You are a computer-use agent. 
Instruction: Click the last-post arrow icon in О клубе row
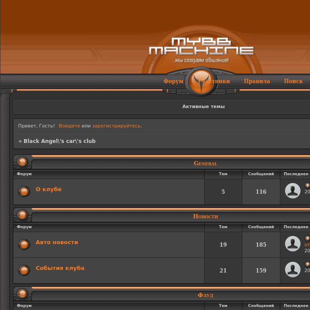pyautogui.click(x=307, y=185)
